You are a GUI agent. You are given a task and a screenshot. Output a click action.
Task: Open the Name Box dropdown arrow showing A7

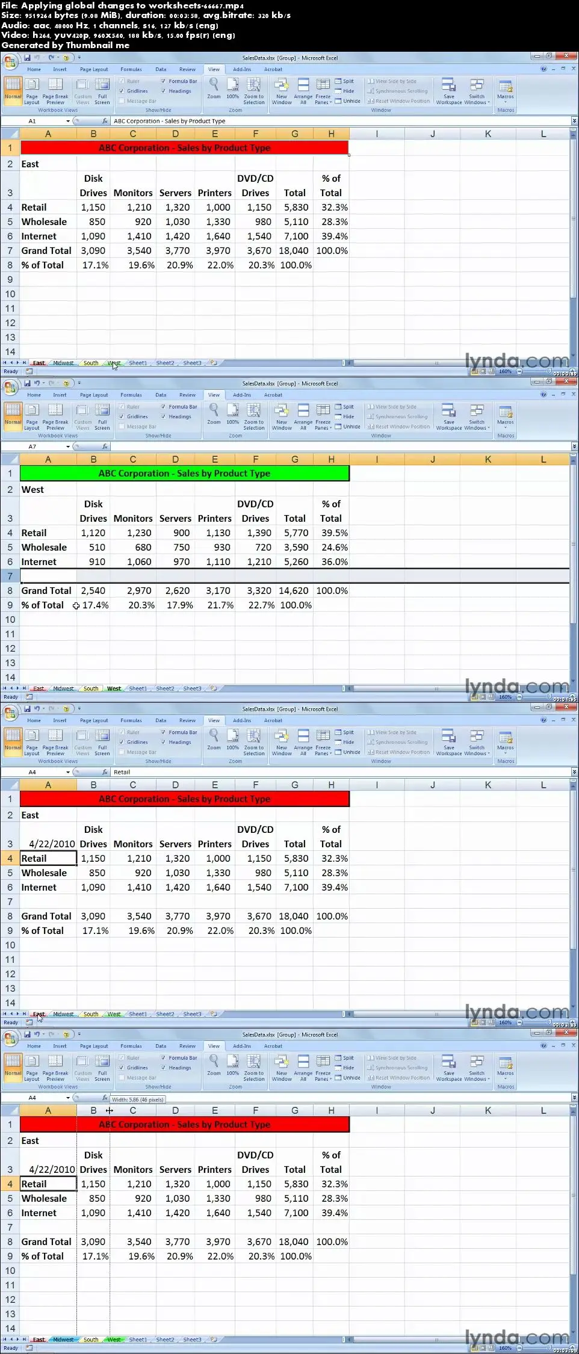click(68, 447)
